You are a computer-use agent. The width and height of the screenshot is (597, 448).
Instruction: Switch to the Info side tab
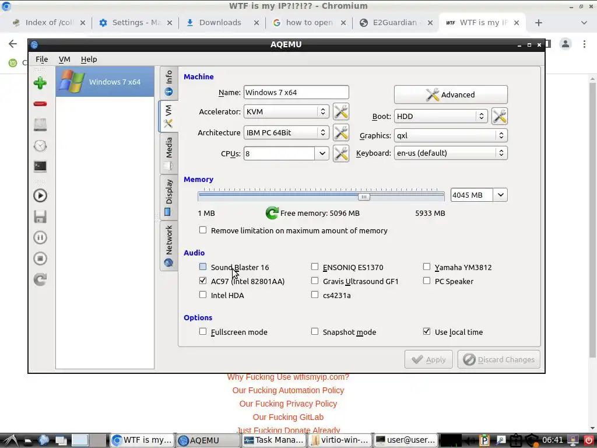(168, 83)
